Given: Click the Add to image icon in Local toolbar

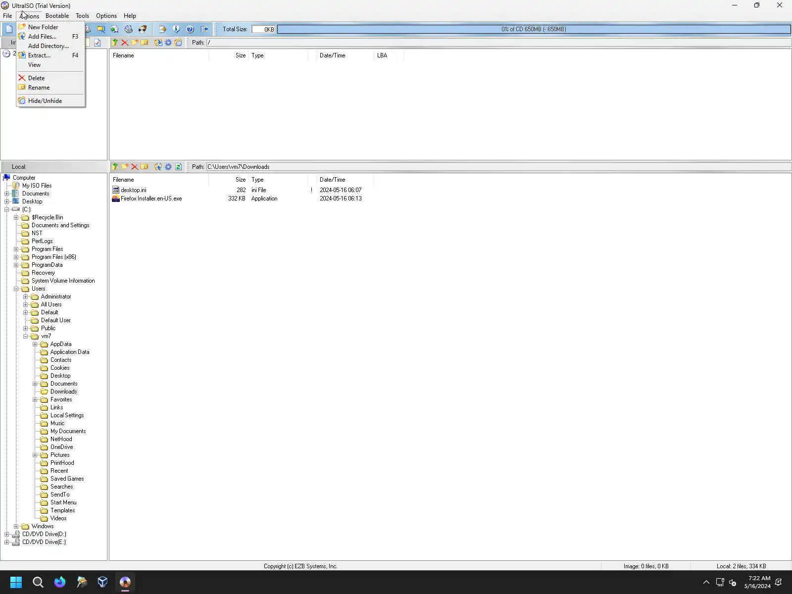Looking at the screenshot, I should tap(158, 167).
